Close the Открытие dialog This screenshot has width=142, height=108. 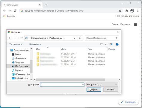pyautogui.click(x=118, y=32)
